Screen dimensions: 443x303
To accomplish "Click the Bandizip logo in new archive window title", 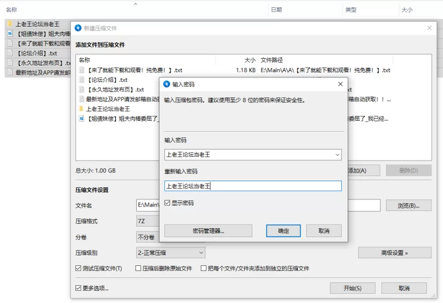I will [x=78, y=28].
